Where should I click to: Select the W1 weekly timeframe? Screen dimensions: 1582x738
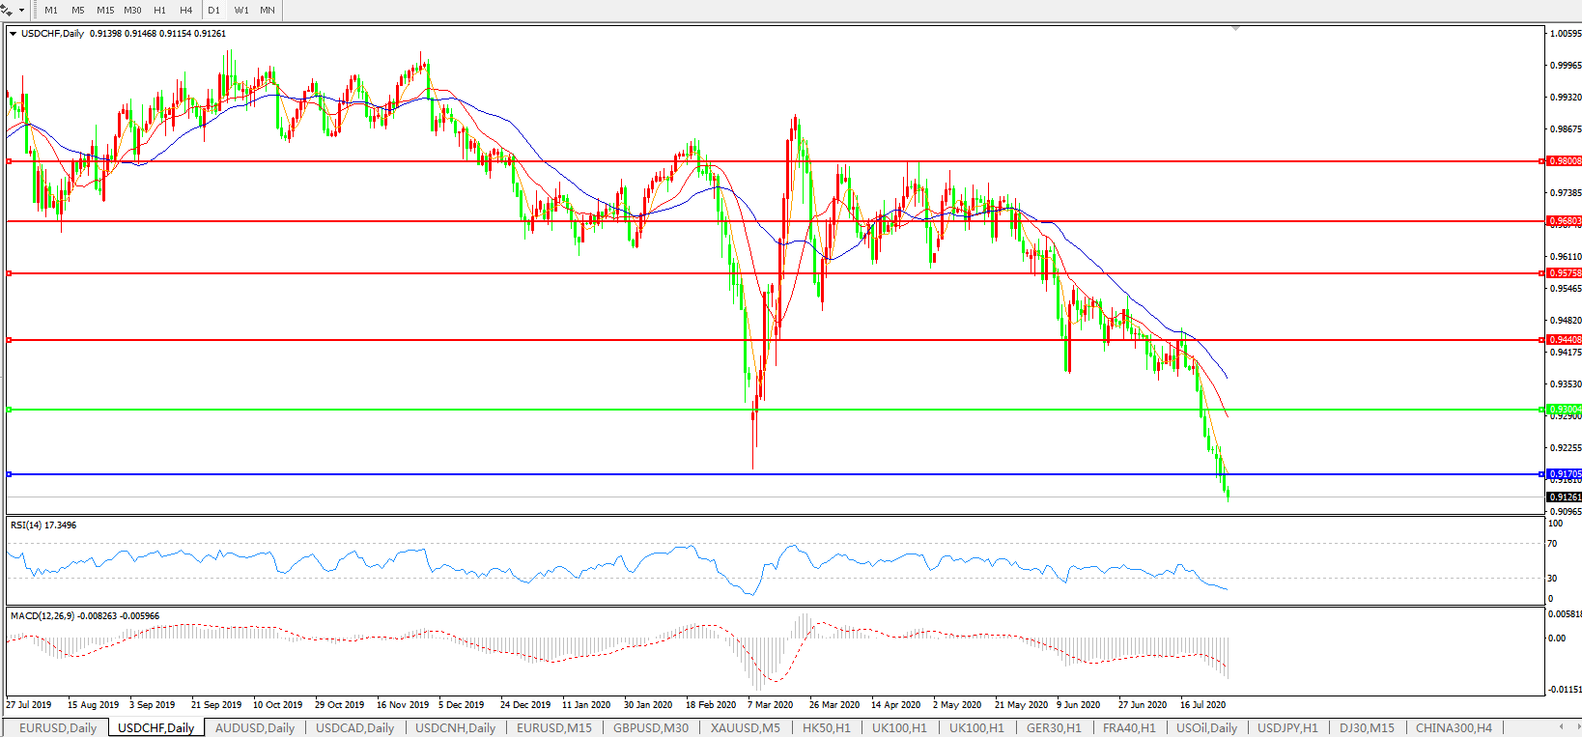[x=241, y=10]
